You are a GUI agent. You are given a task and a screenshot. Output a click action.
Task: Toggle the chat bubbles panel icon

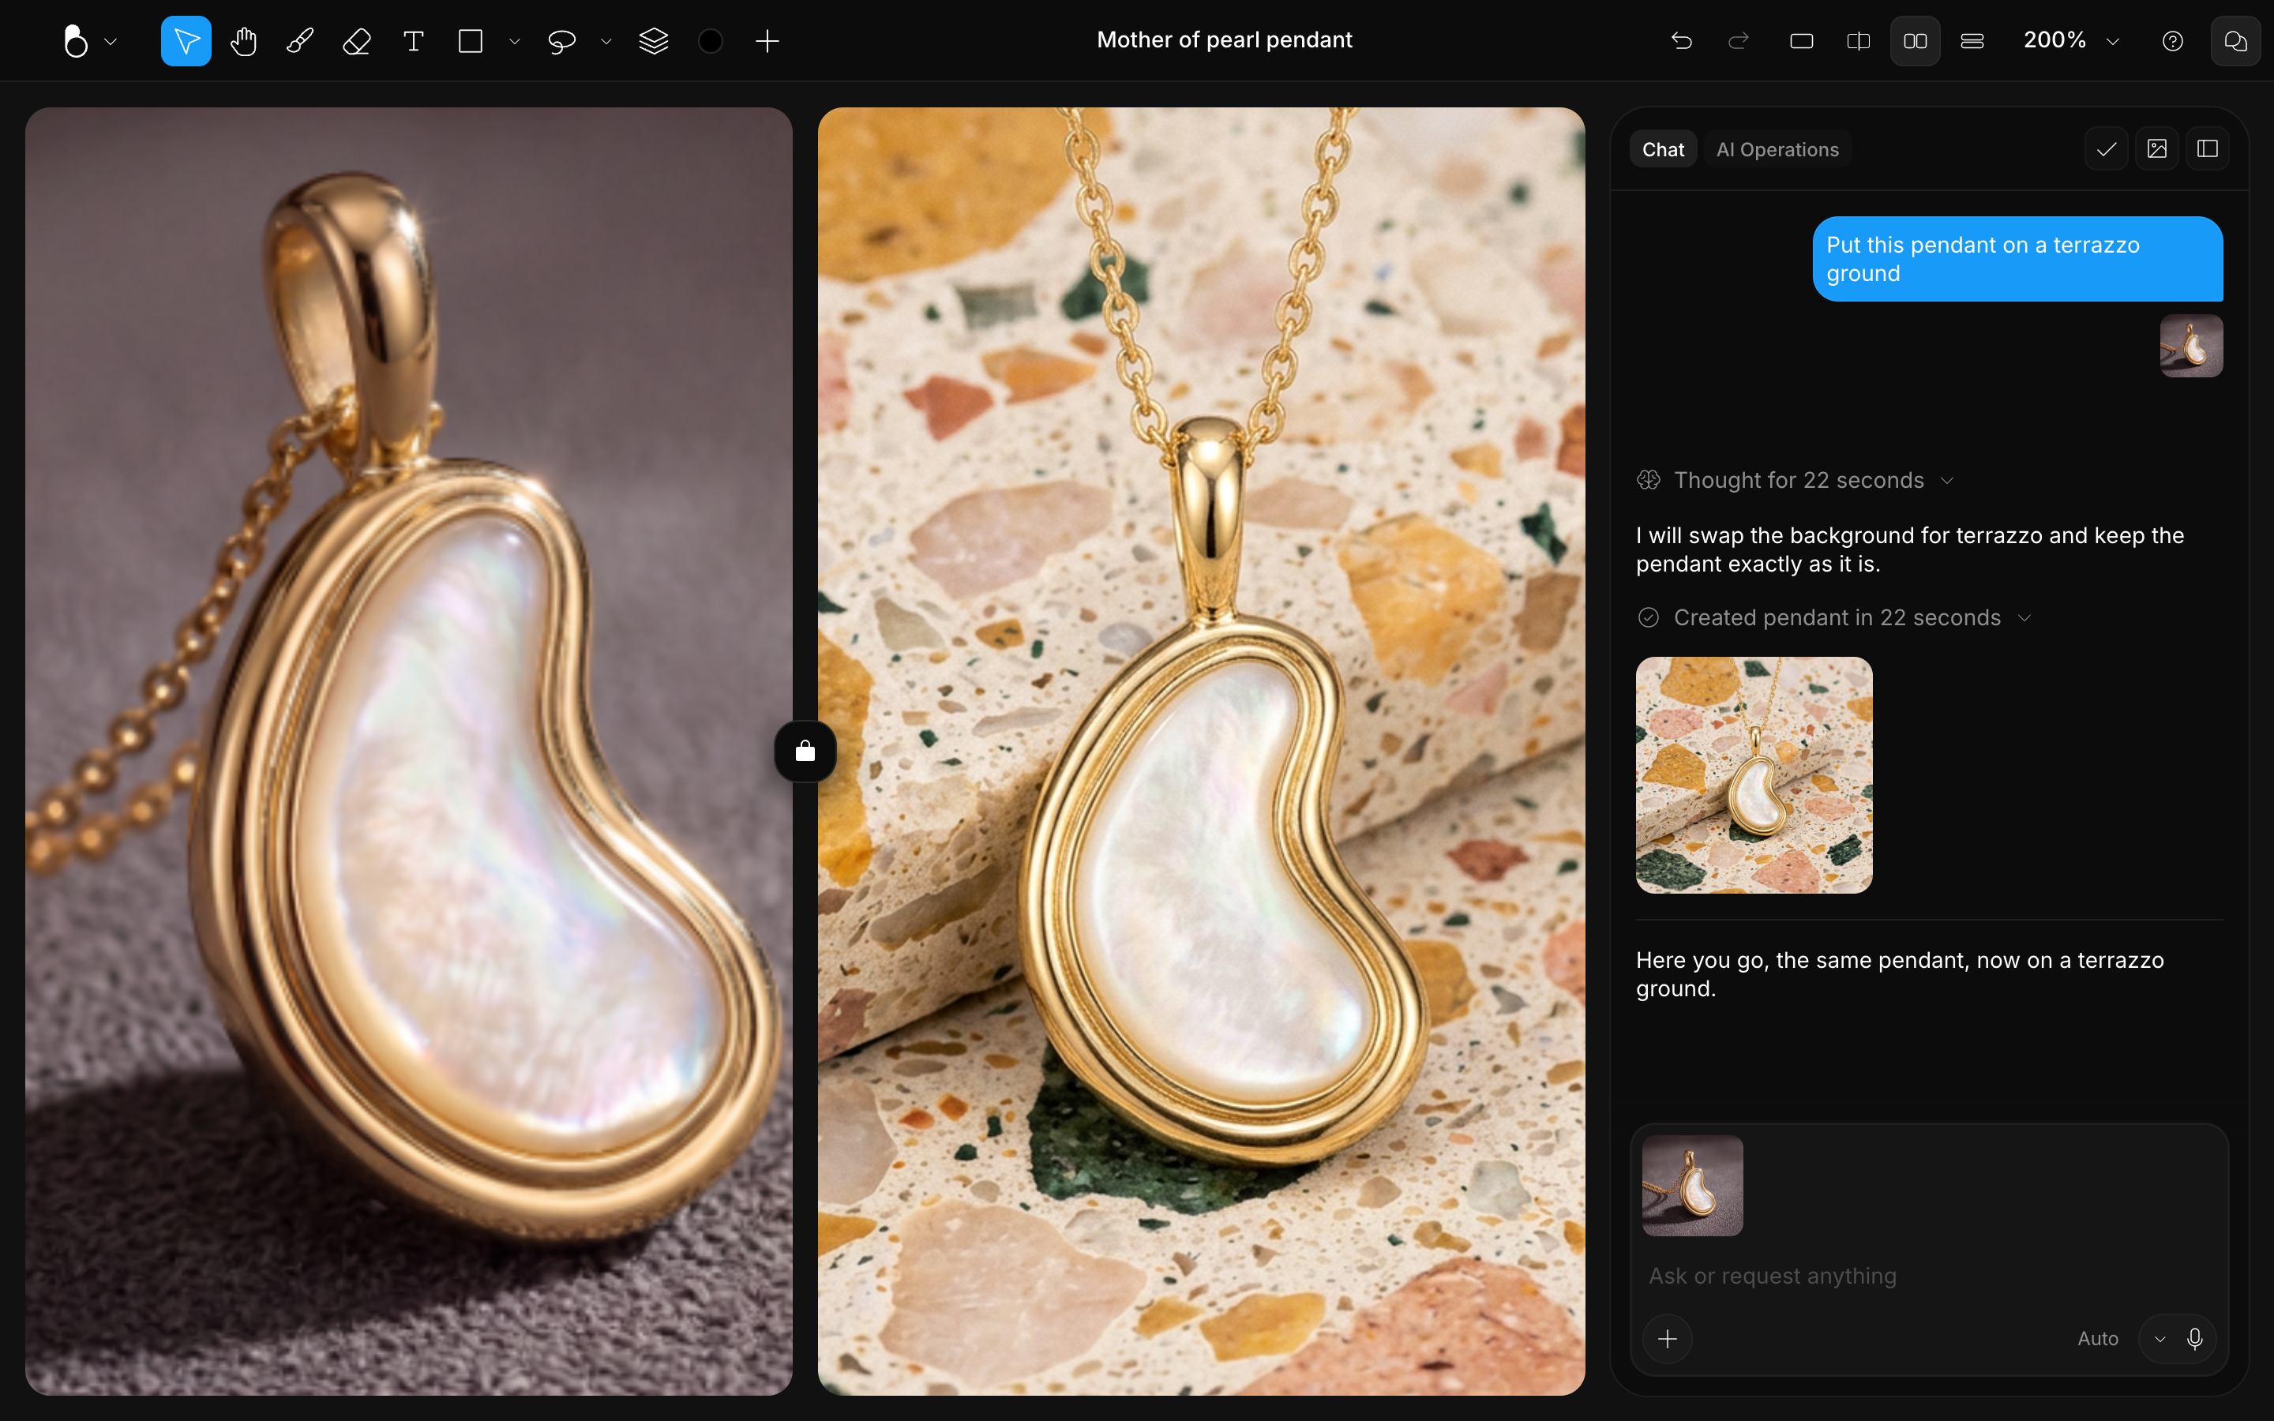click(2235, 40)
